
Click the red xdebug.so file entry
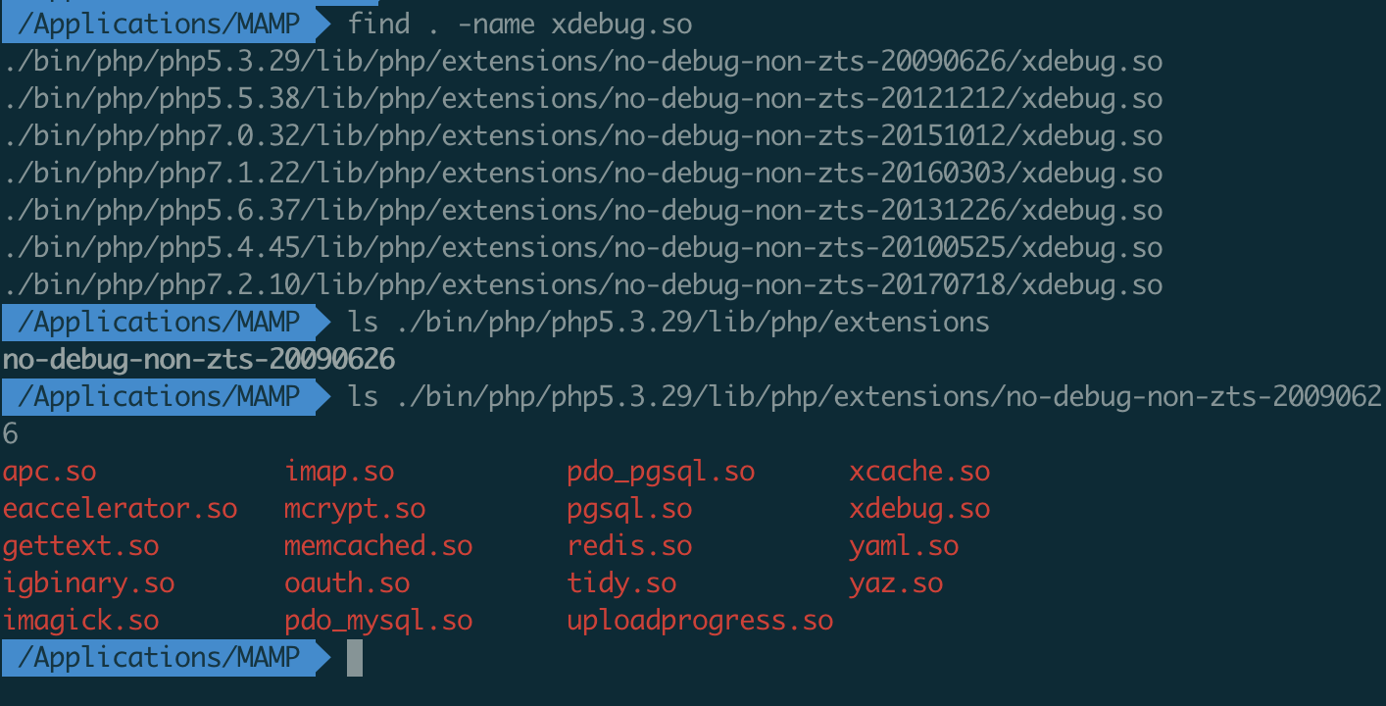[919, 509]
